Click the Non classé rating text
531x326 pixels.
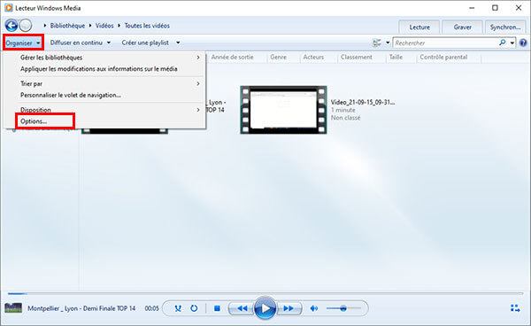click(345, 118)
